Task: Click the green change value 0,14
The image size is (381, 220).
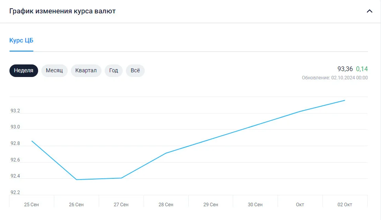Action: [362, 69]
